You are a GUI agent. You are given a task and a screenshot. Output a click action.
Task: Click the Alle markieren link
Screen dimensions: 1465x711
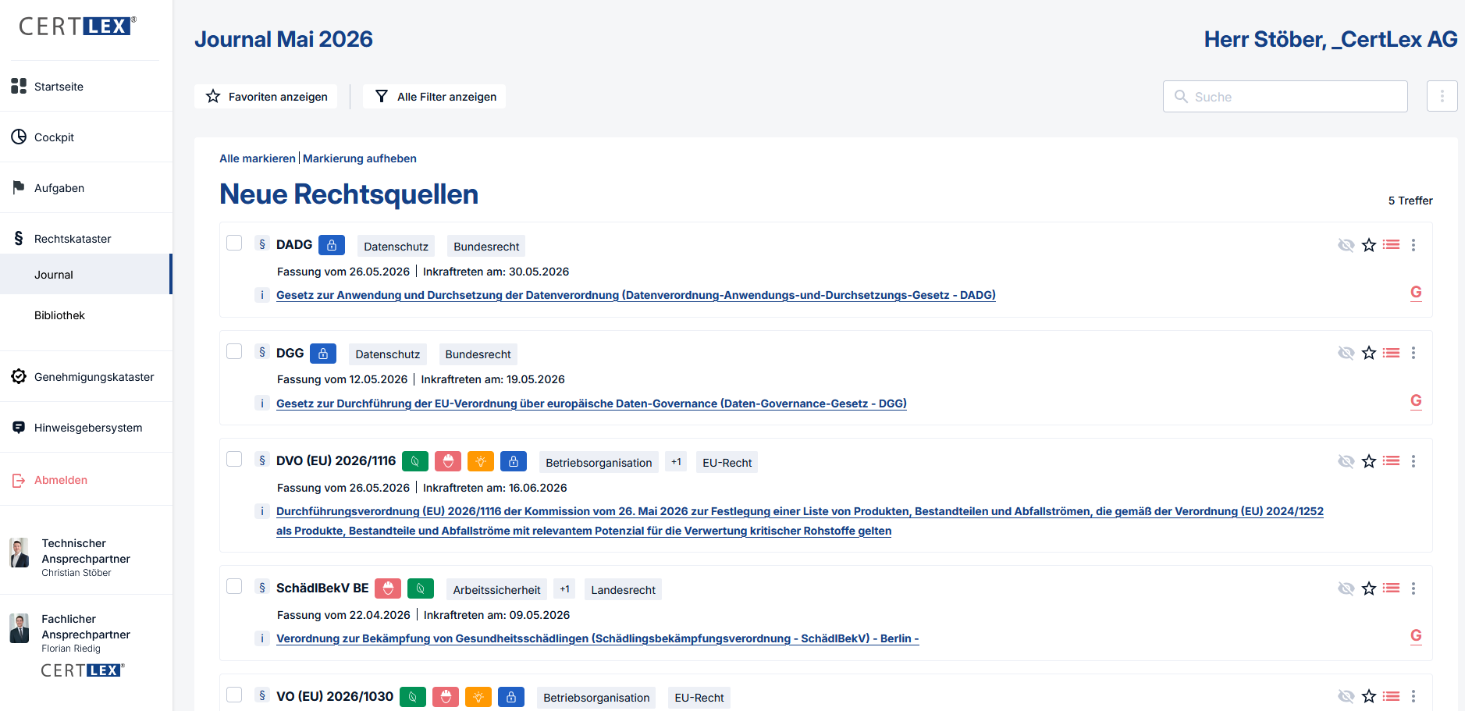tap(258, 158)
